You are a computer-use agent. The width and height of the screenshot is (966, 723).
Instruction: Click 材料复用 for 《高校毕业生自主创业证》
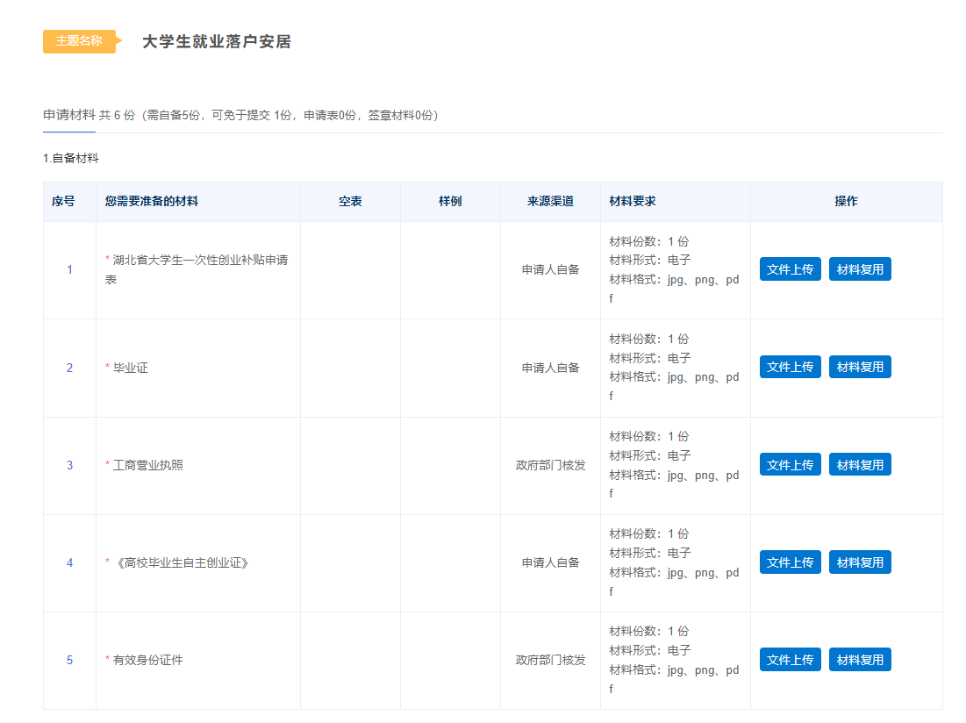tap(860, 562)
